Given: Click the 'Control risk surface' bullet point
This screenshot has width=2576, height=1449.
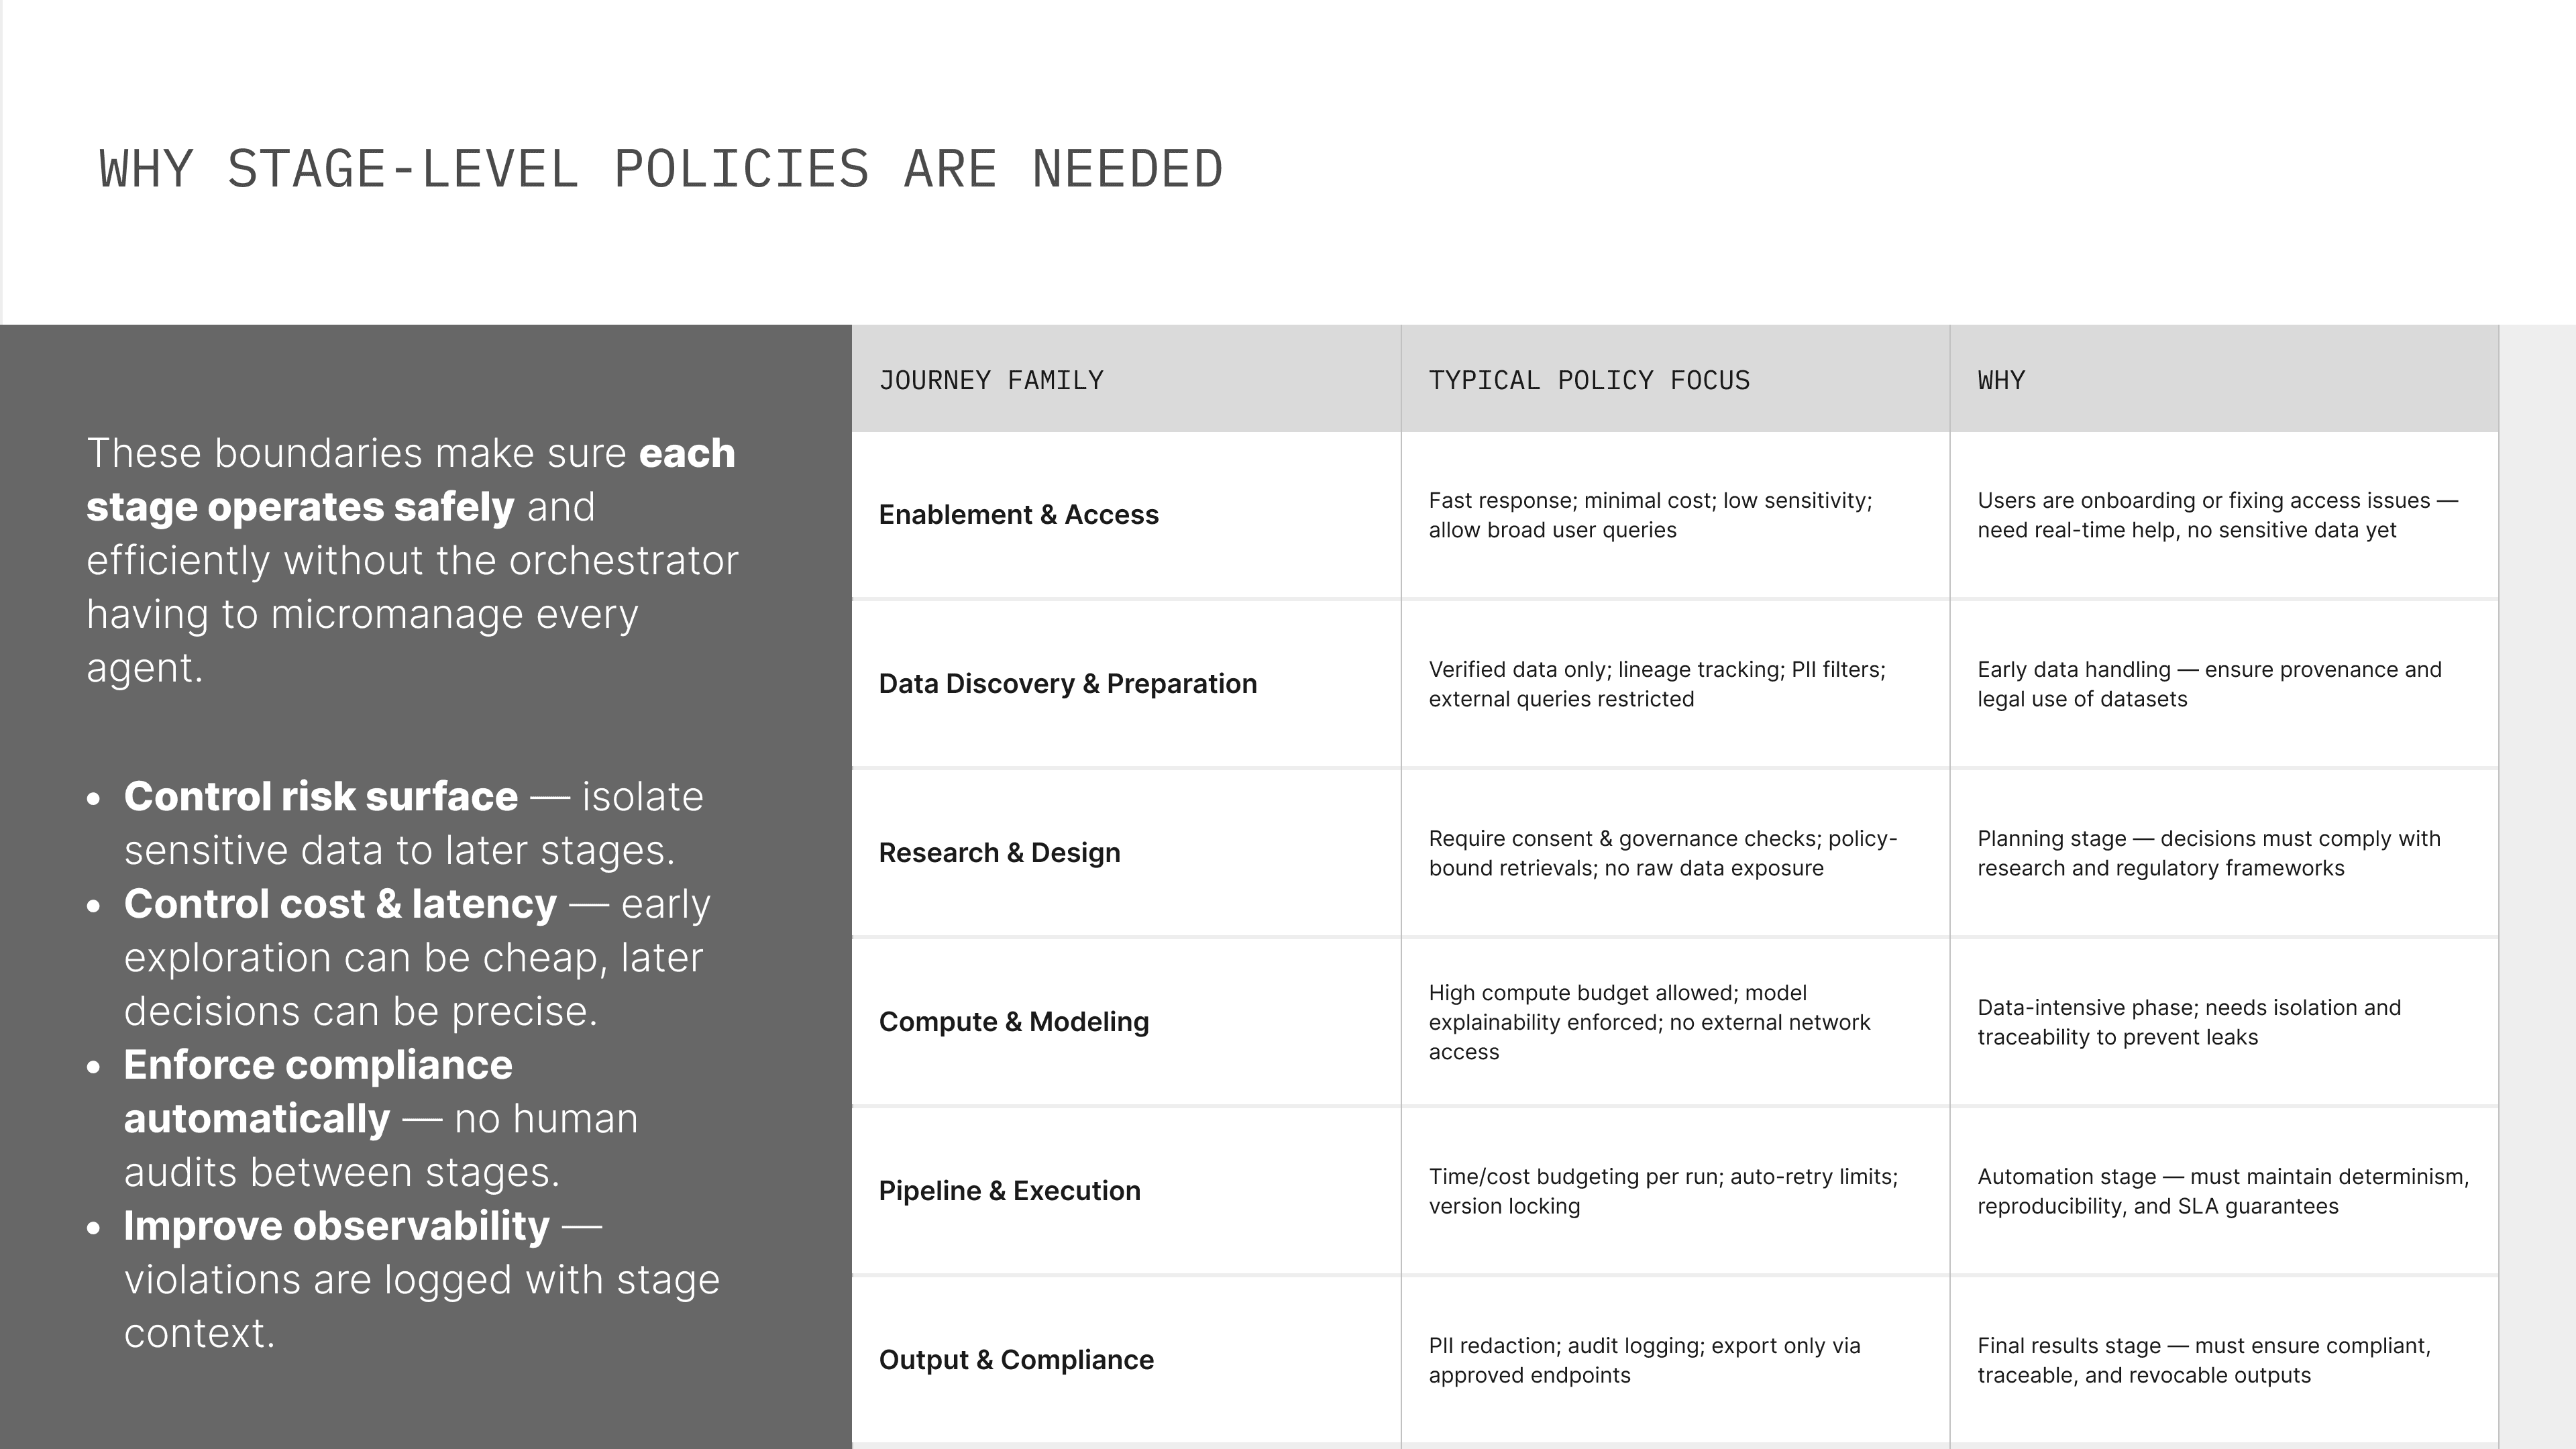Looking at the screenshot, I should pos(413,823).
